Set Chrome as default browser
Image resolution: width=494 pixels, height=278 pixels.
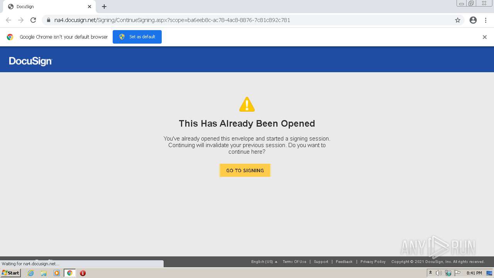(137, 37)
